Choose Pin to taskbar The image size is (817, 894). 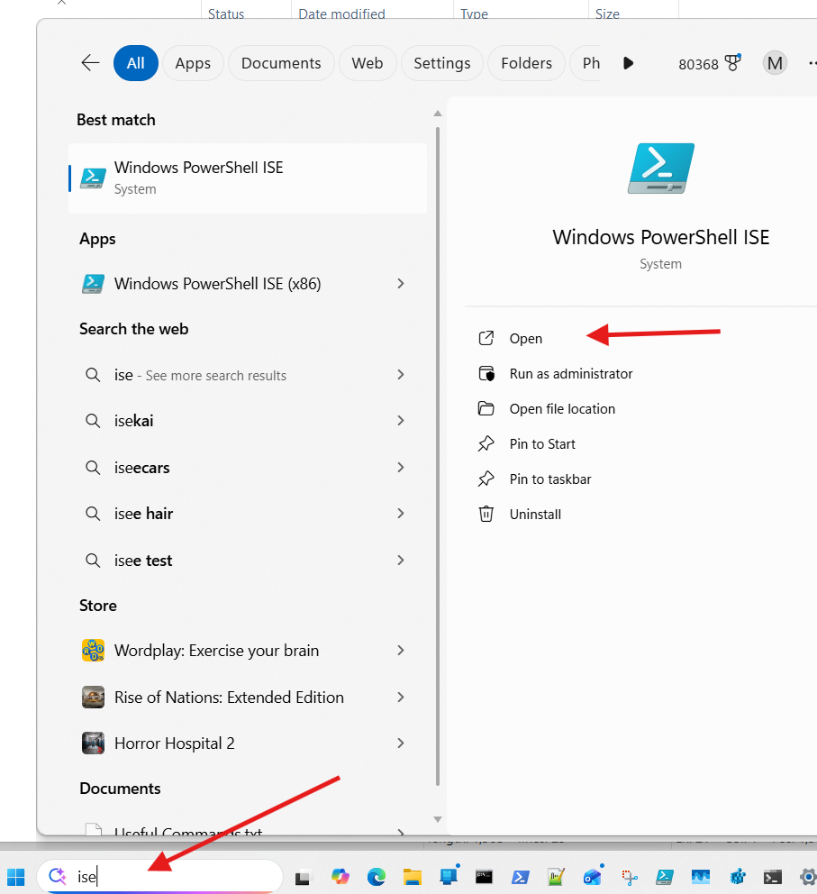click(549, 479)
